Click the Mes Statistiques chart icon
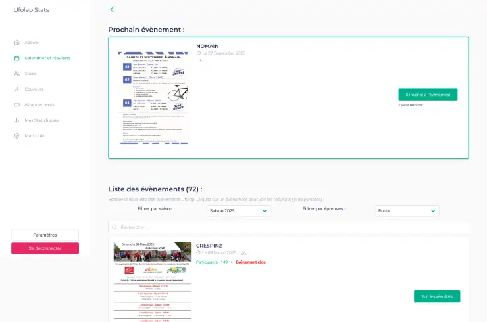 [16, 120]
